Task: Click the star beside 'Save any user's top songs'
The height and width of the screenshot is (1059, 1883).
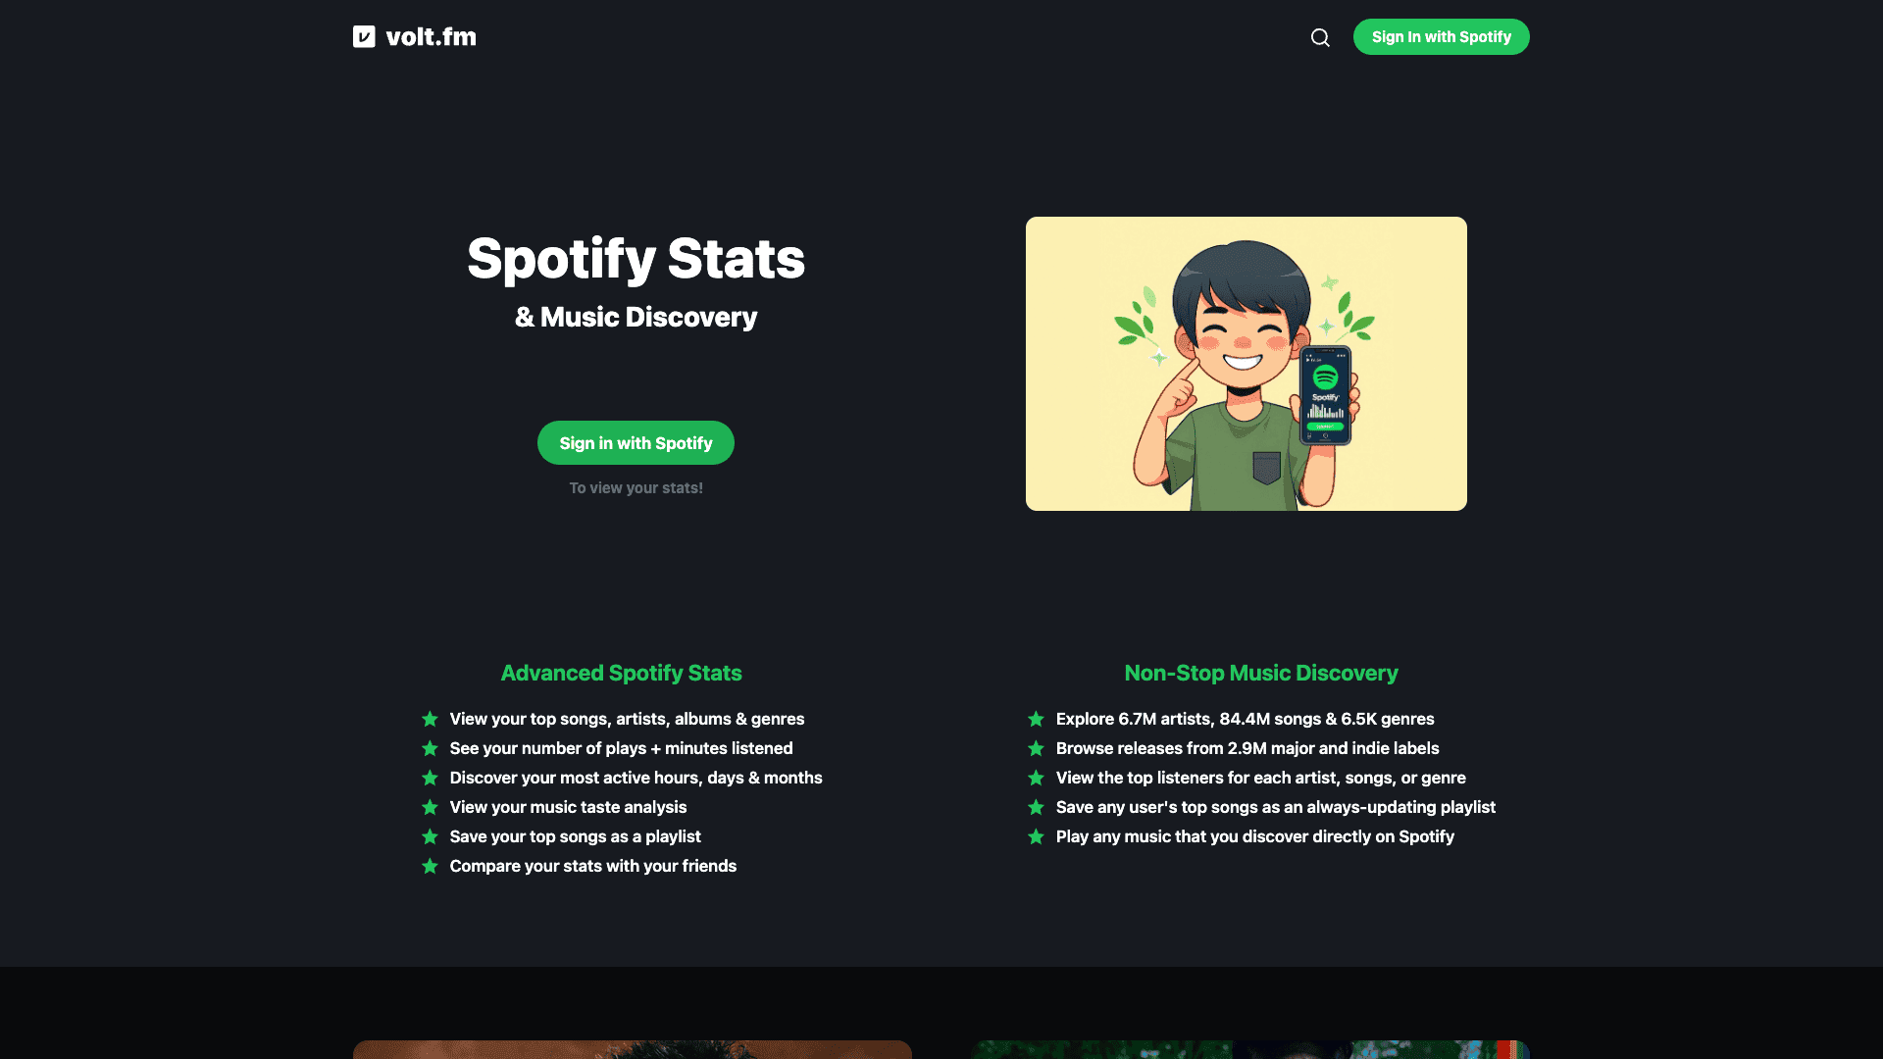Action: coord(1036,807)
